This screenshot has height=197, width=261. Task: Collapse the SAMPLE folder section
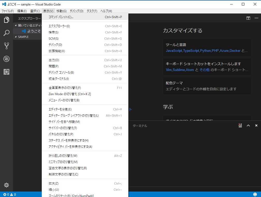click(27, 37)
